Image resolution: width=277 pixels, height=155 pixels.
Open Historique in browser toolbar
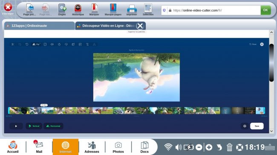(x=78, y=10)
